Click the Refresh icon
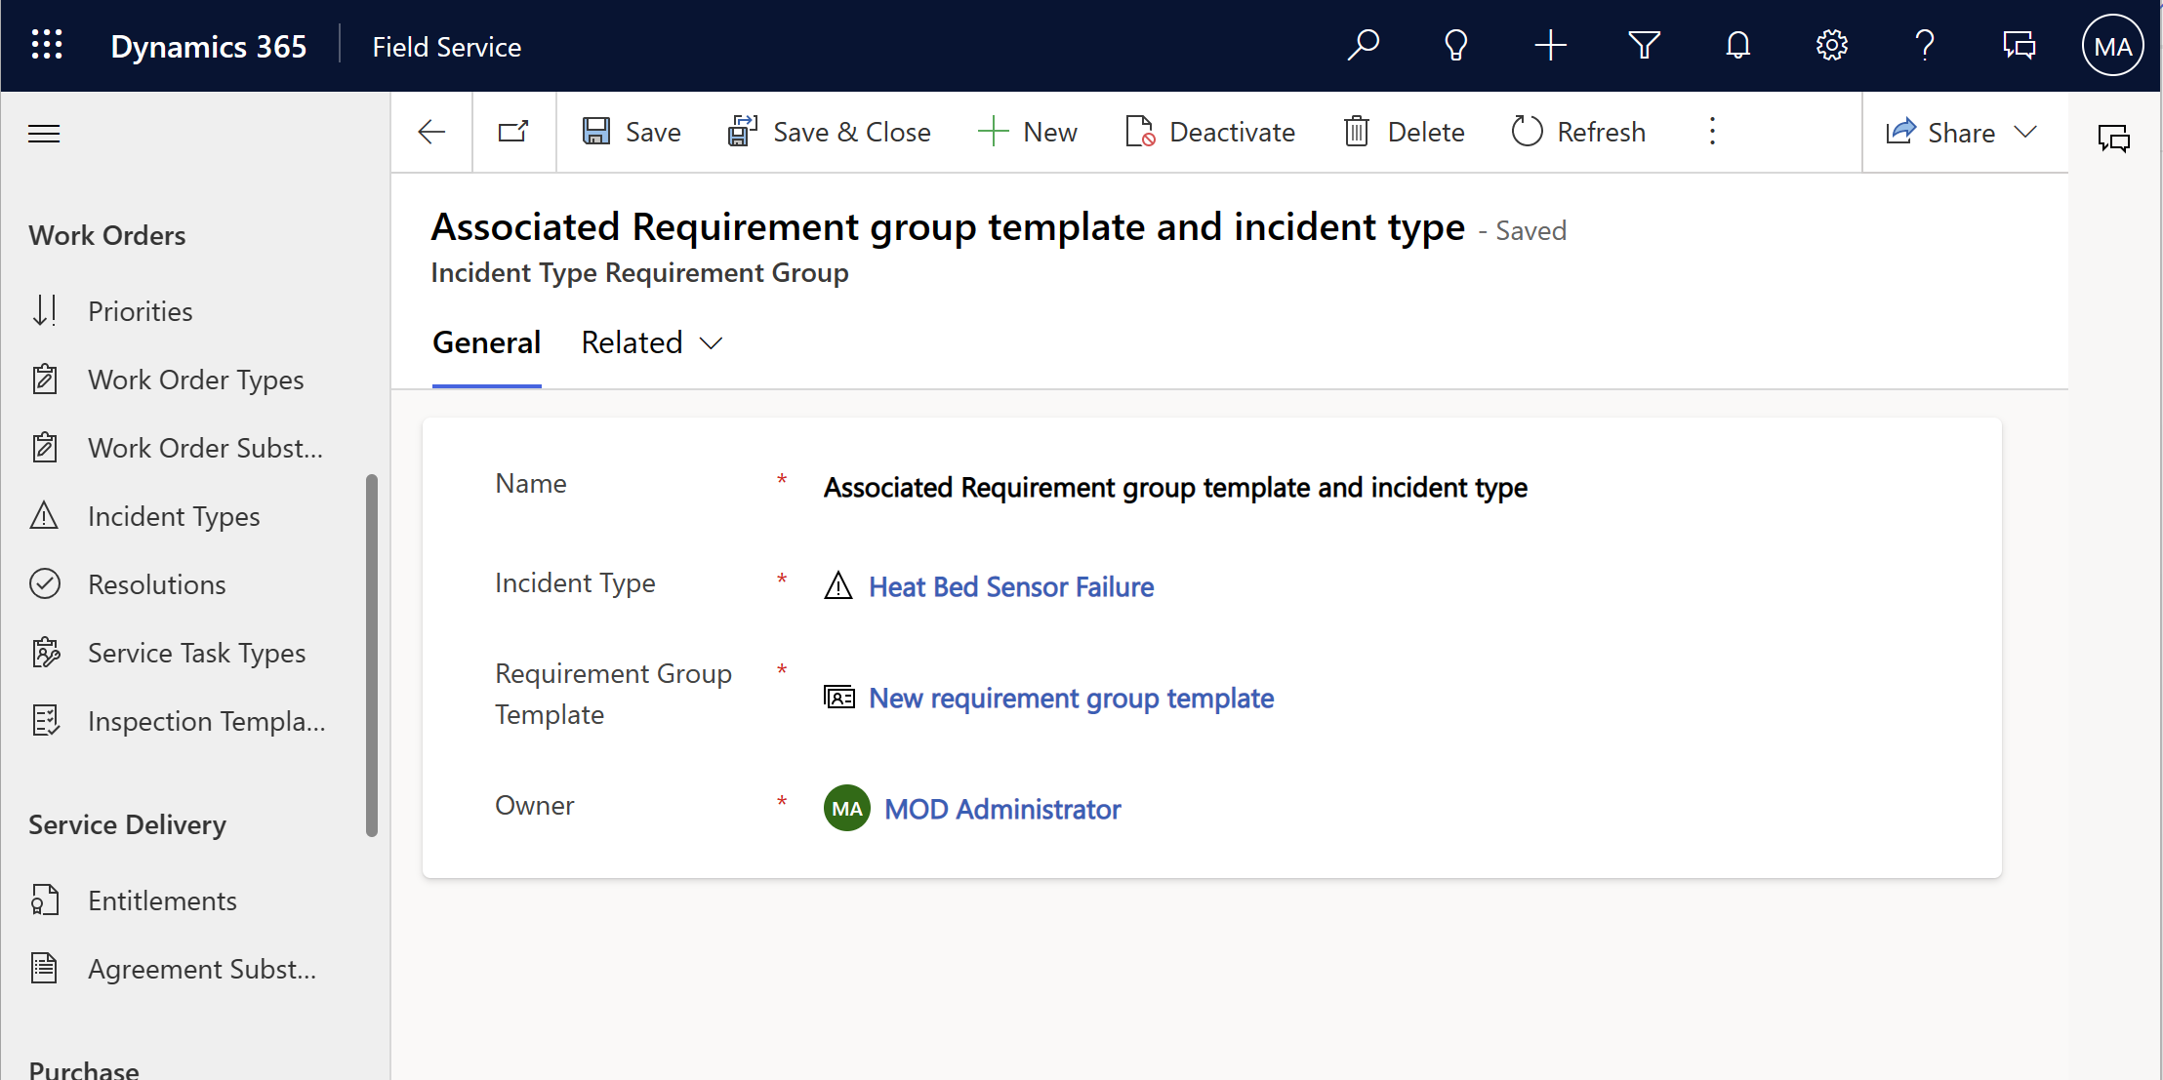 click(x=1527, y=133)
